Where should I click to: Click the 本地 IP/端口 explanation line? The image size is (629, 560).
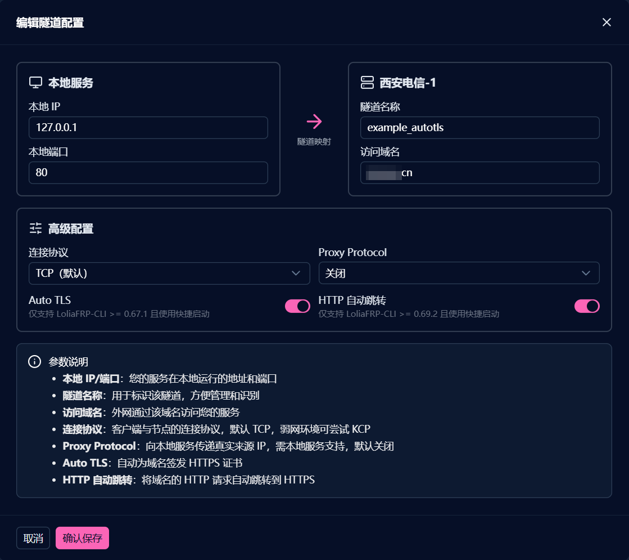(x=170, y=378)
